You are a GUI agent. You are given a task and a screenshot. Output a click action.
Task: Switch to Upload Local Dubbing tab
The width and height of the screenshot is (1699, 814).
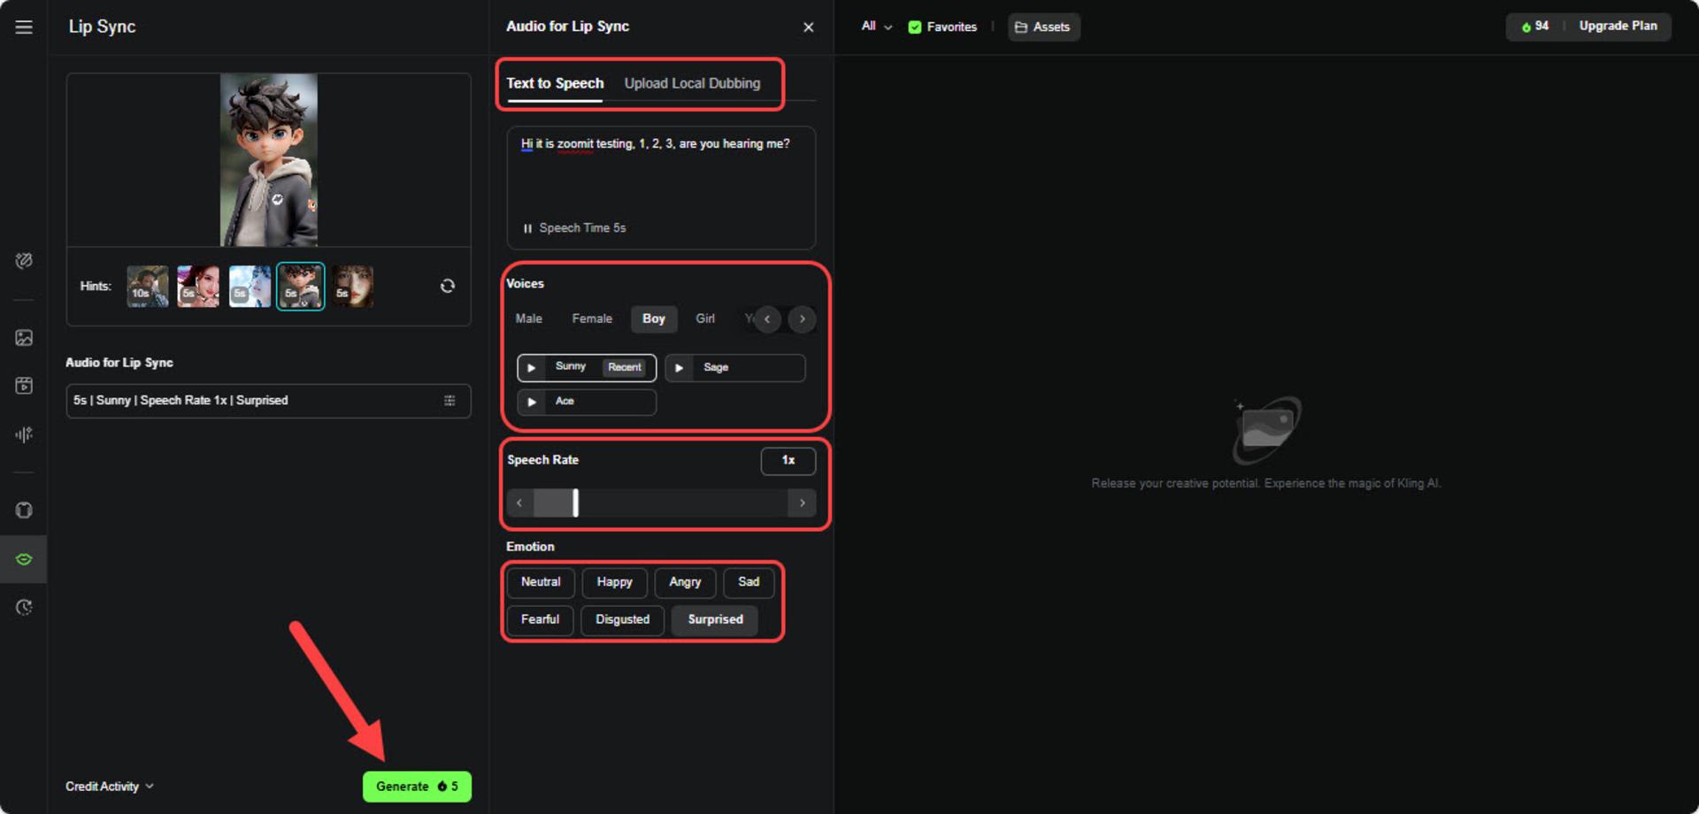pos(692,83)
